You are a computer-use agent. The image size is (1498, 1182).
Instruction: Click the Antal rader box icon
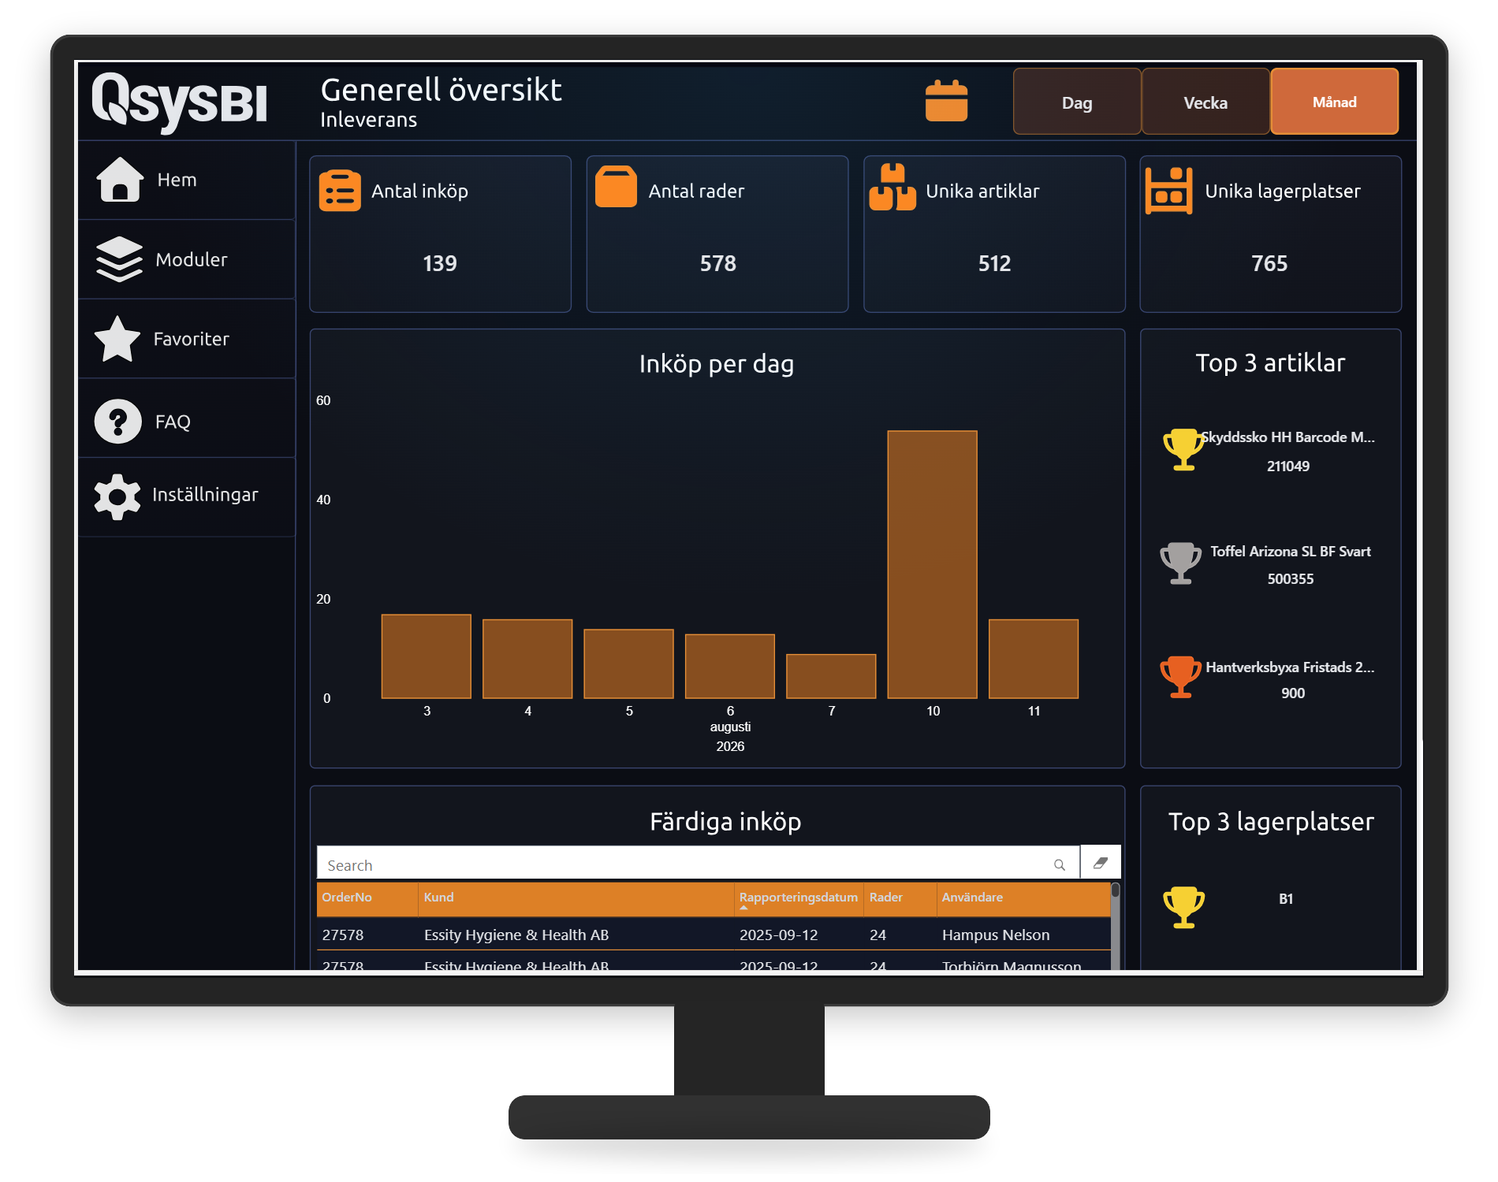point(616,187)
